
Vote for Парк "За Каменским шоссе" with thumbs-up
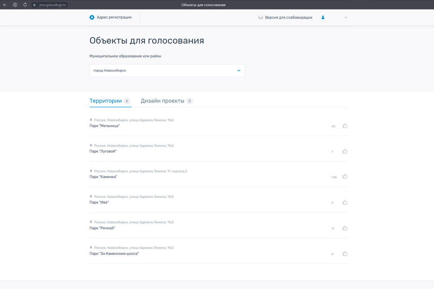pos(345,253)
